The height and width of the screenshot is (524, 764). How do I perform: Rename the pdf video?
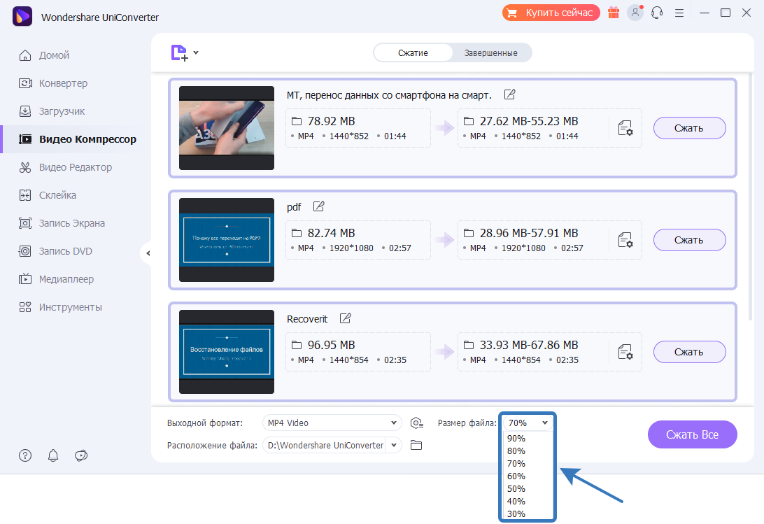[x=318, y=206]
